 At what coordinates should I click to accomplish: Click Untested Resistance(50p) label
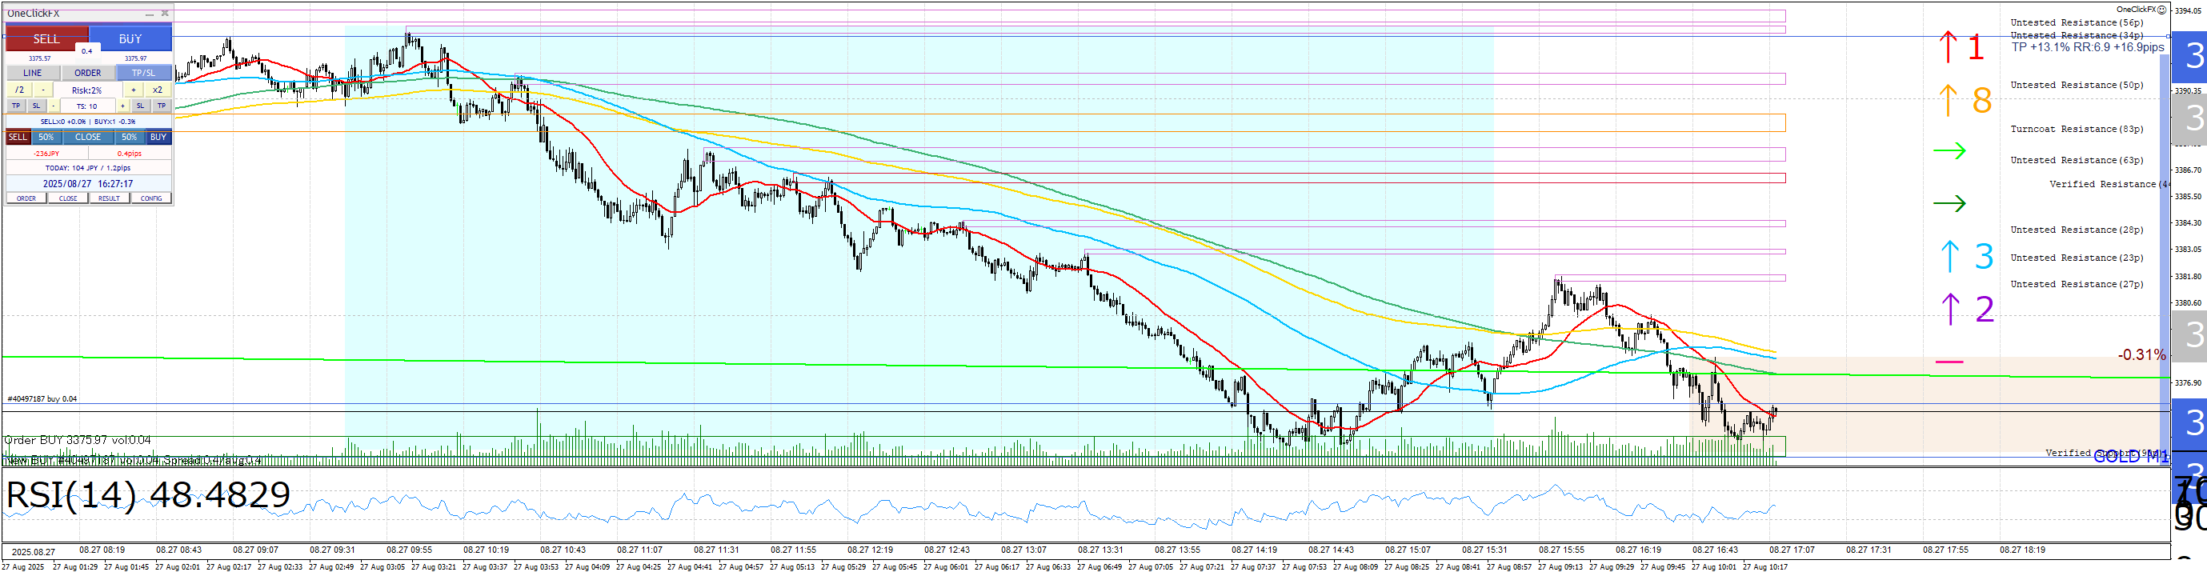coord(2077,85)
